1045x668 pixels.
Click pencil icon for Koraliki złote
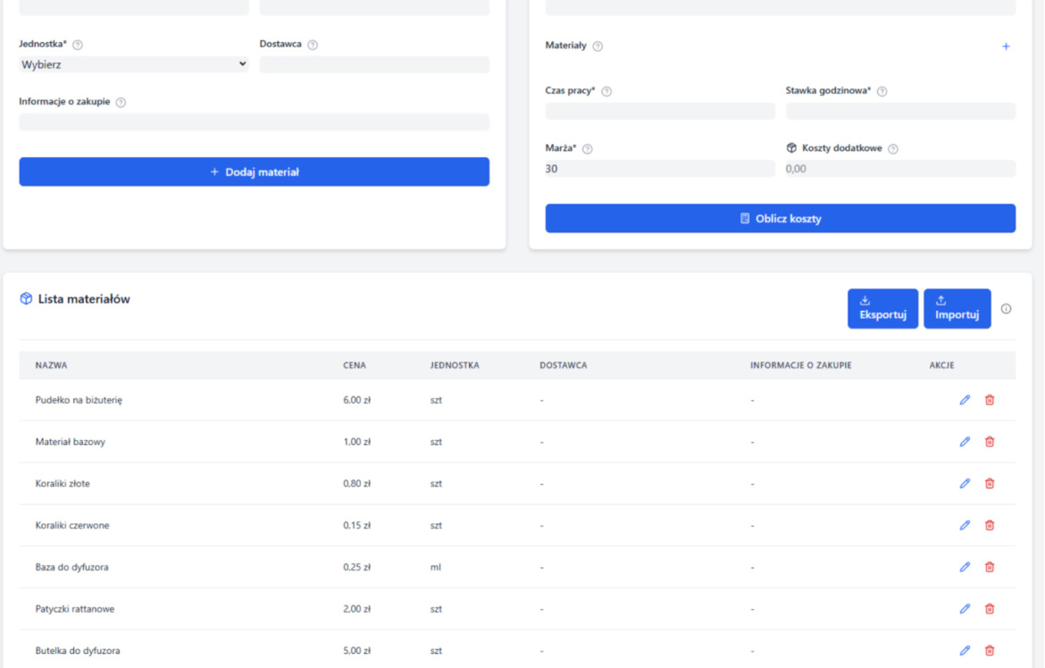coord(965,484)
